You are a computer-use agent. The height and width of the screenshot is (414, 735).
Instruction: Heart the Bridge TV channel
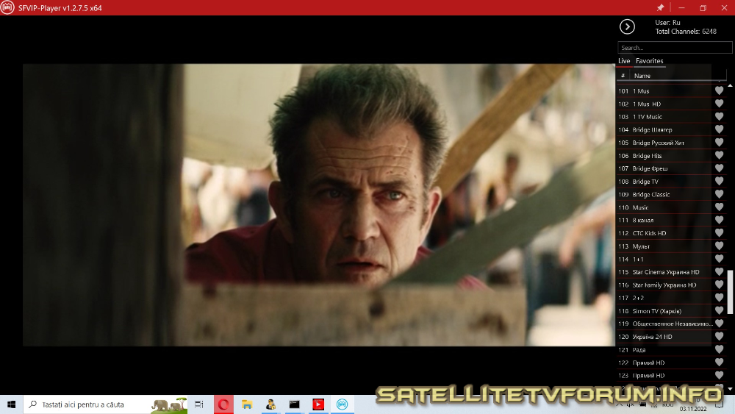point(719,181)
